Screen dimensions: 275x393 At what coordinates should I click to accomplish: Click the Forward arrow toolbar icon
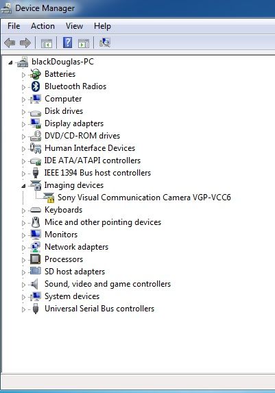pyautogui.click(x=25, y=43)
